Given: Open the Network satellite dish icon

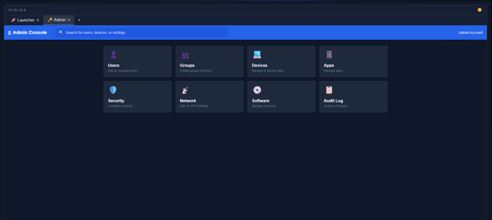Looking at the screenshot, I should pyautogui.click(x=185, y=90).
